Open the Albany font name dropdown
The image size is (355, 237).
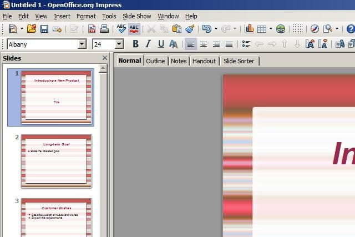click(x=82, y=44)
